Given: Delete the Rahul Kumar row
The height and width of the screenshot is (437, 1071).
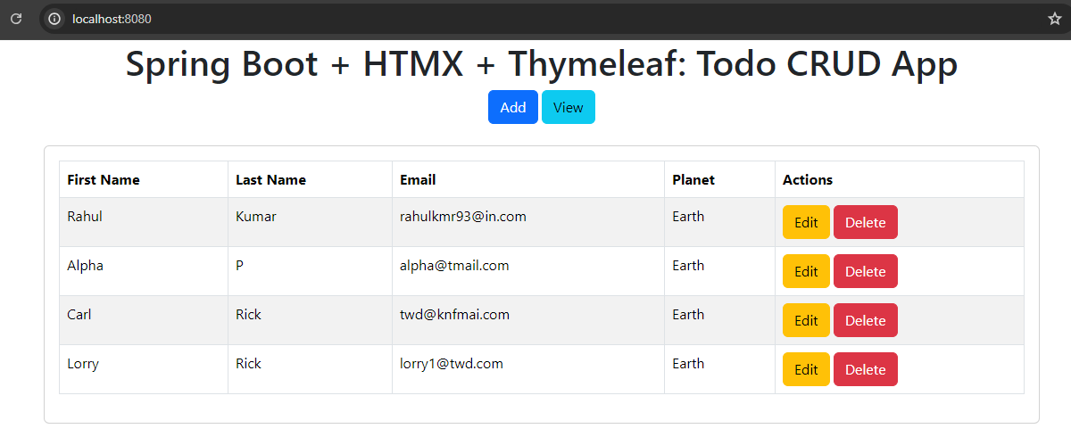Looking at the screenshot, I should (x=865, y=222).
